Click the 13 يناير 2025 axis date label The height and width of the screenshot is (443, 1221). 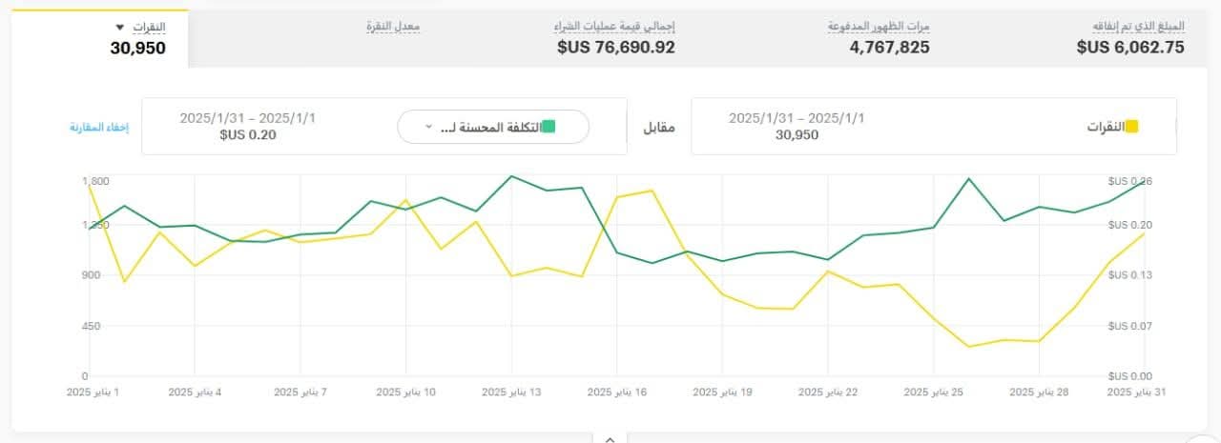click(x=512, y=392)
